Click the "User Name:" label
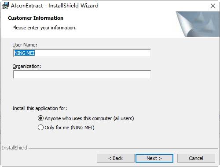220x167 pixels. click(x=25, y=45)
